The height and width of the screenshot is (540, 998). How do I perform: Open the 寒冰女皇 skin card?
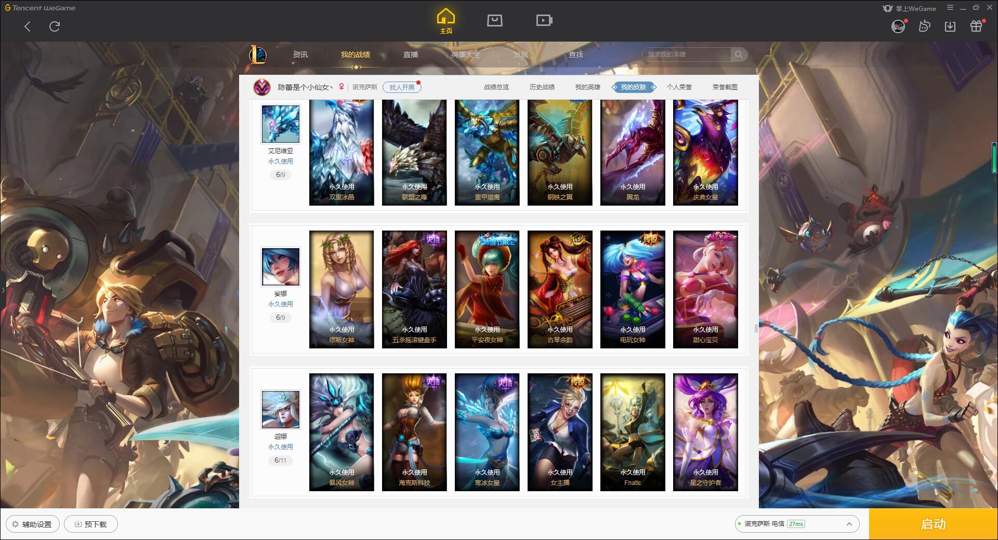[487, 432]
